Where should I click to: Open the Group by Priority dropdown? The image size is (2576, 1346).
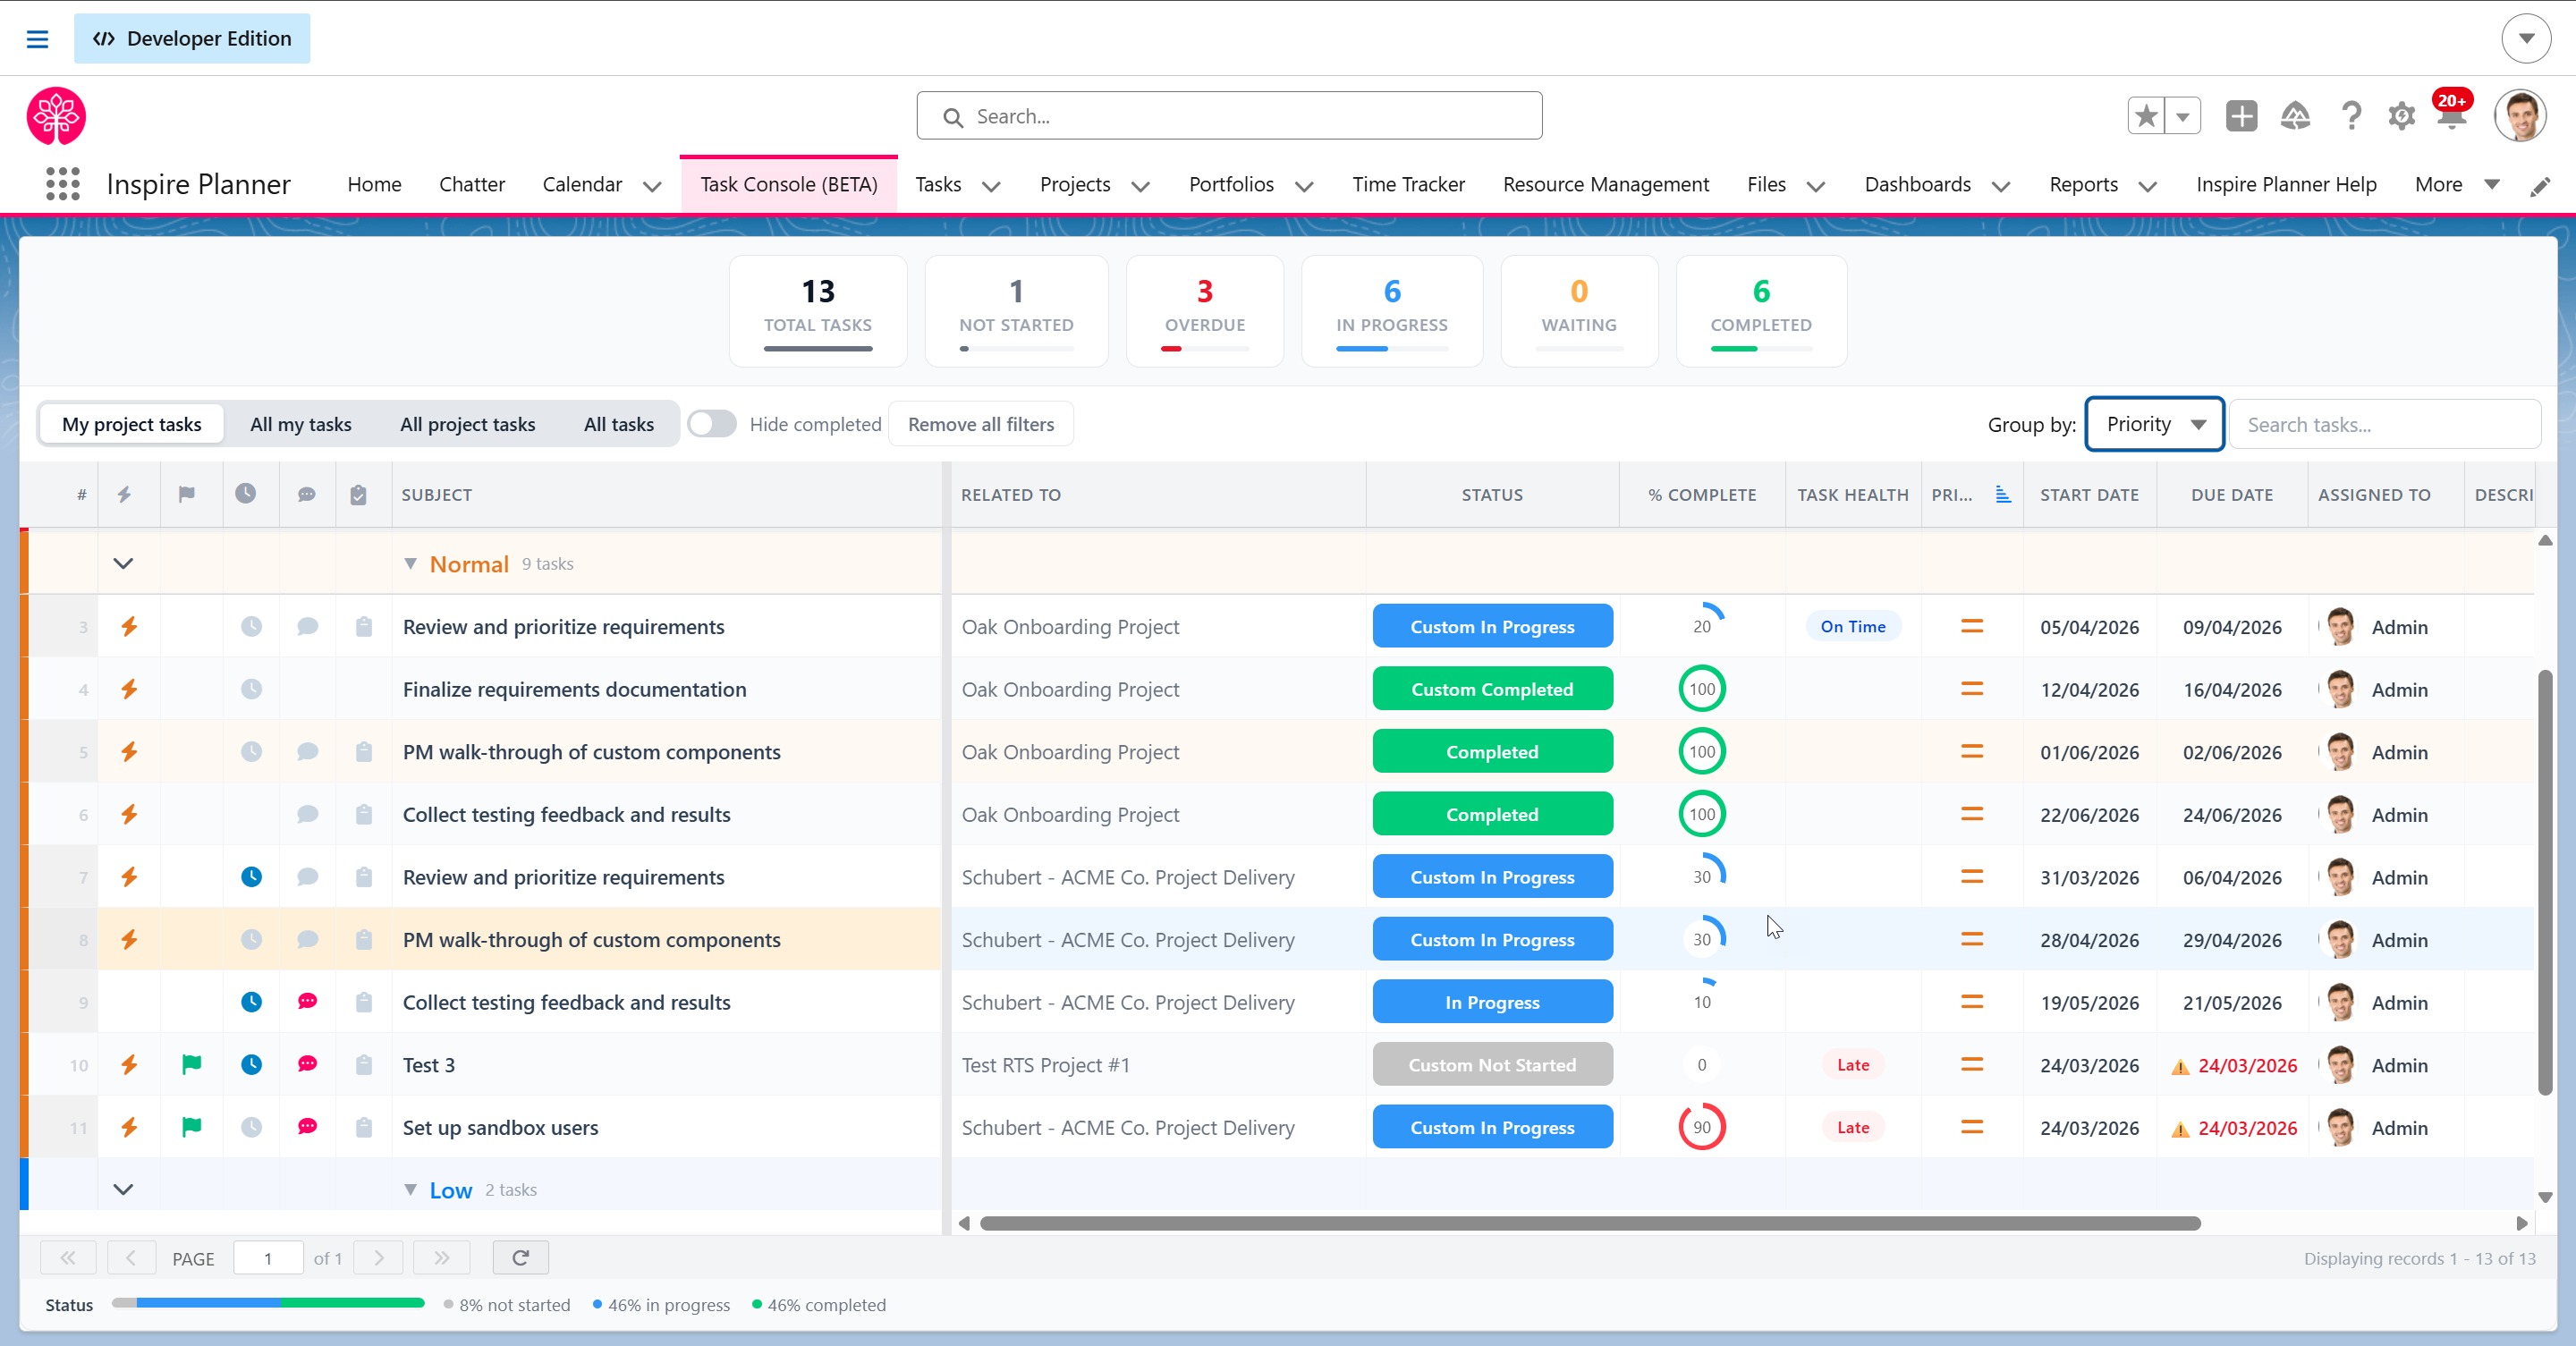coord(2154,424)
